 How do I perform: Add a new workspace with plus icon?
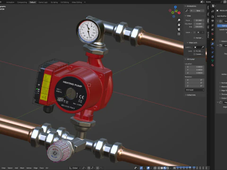coord(85,2)
